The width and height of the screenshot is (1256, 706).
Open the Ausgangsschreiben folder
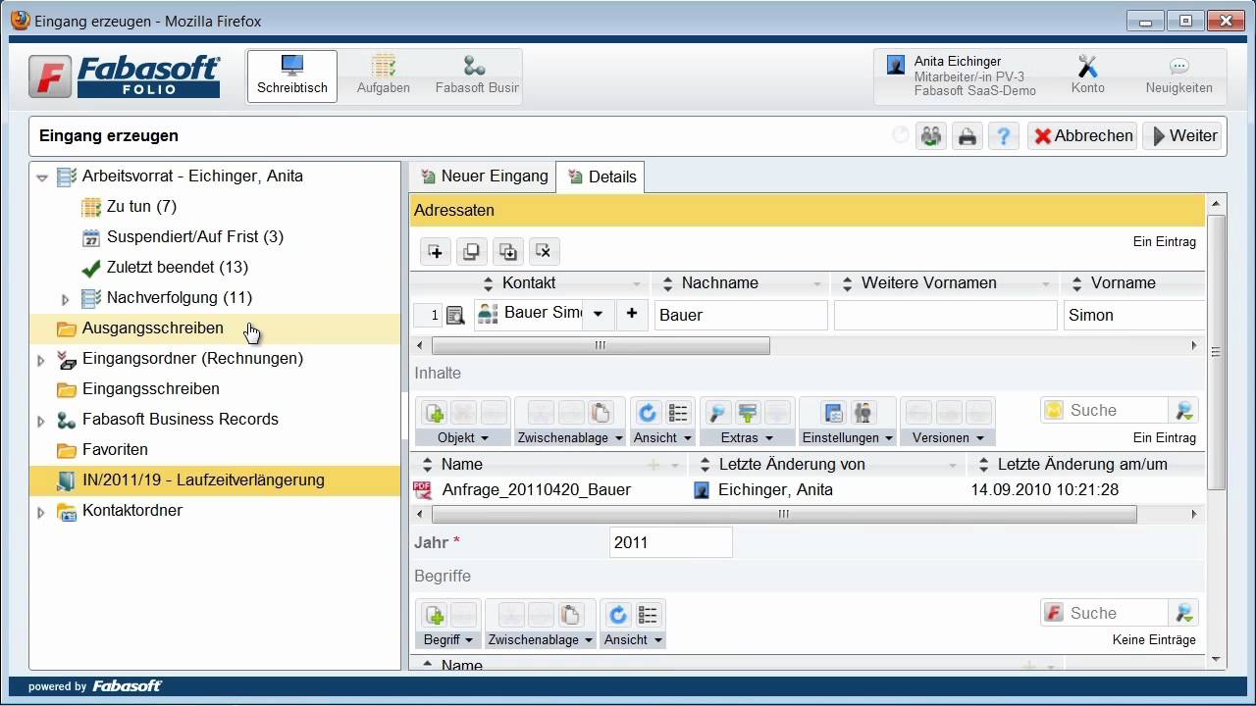pos(152,328)
